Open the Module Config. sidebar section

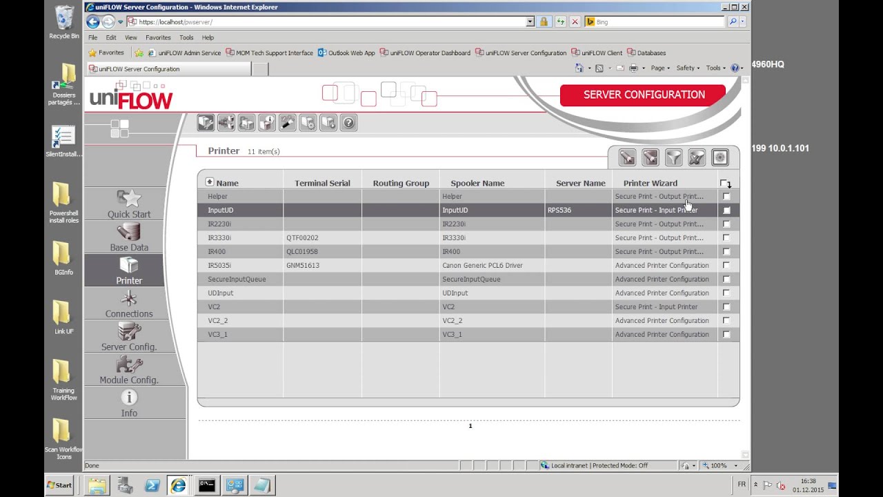[x=129, y=369]
